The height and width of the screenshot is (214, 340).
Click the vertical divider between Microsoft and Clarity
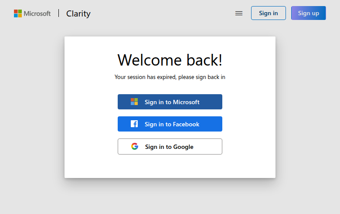pos(58,13)
